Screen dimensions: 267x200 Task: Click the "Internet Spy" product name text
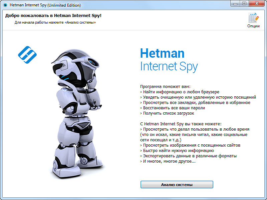coord(169,66)
